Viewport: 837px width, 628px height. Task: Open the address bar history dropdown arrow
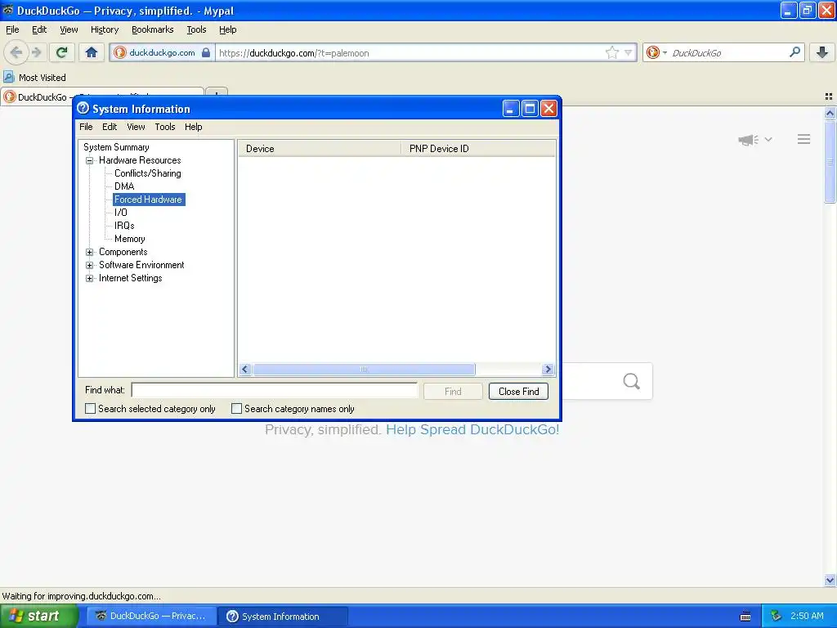(x=629, y=52)
